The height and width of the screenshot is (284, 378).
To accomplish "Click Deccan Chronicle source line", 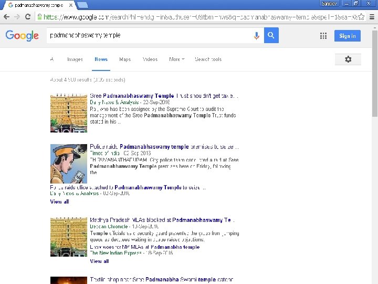I will pyautogui.click(x=124, y=227).
